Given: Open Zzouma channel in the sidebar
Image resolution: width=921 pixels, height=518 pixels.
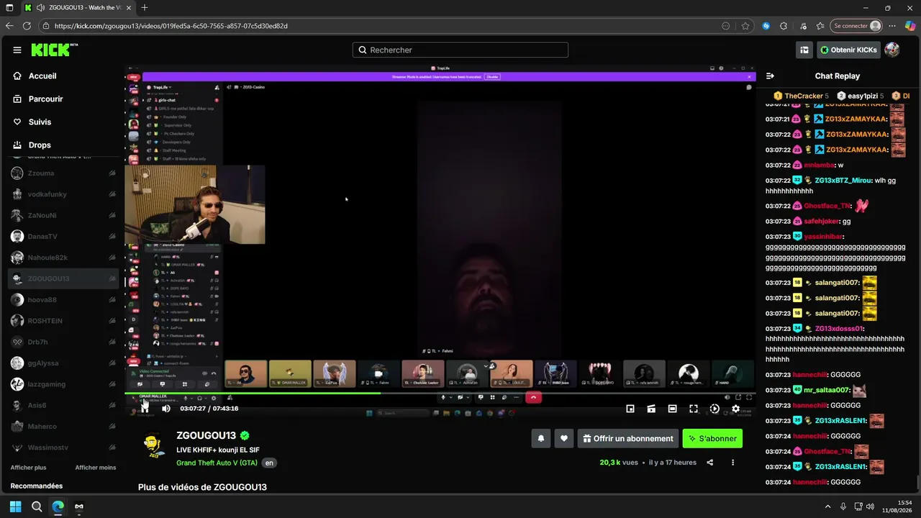Looking at the screenshot, I should click(63, 173).
